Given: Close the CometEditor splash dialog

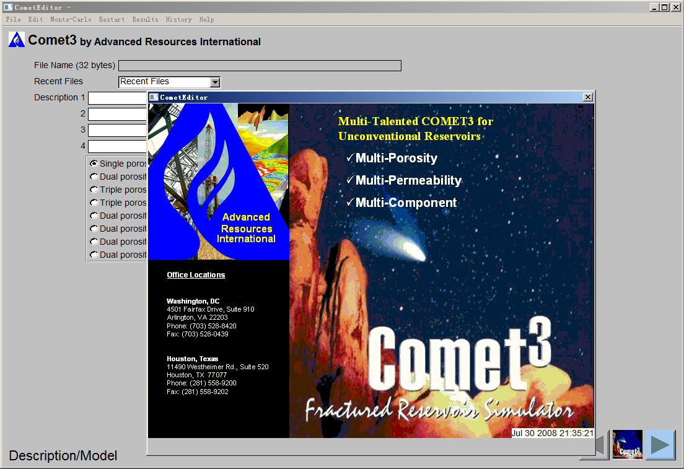Looking at the screenshot, I should [588, 97].
